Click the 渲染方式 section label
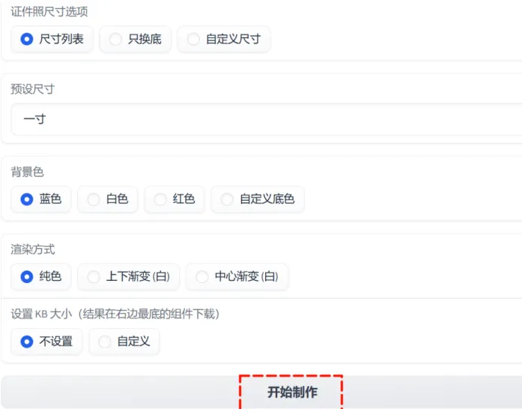The height and width of the screenshot is (409, 522). pos(32,249)
